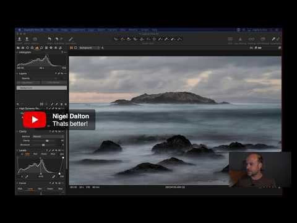Collapse the Clarity panel
Screen dimensions: 297x223
pos(17,131)
